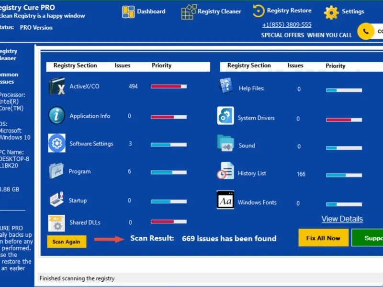Click the Program priority bar
This screenshot has height=287, width=383.
point(169,172)
